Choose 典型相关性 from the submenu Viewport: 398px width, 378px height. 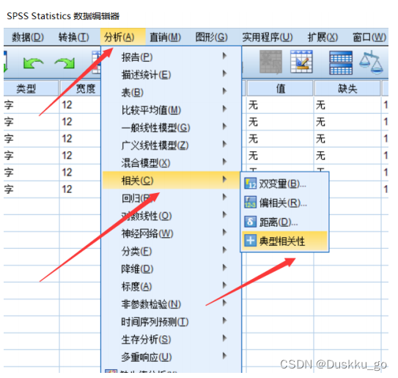284,241
